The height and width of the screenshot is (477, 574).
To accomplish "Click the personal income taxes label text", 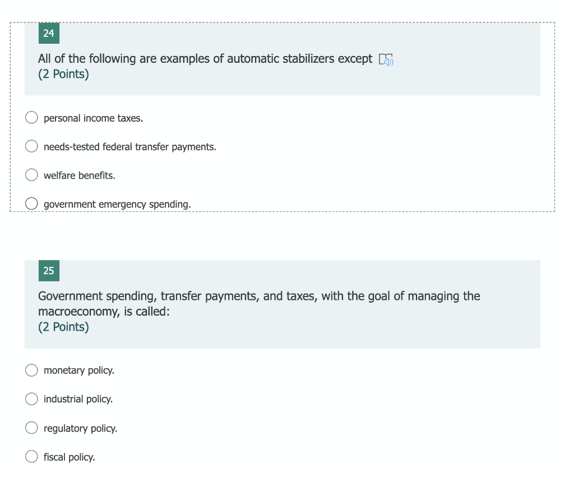I will (x=94, y=118).
